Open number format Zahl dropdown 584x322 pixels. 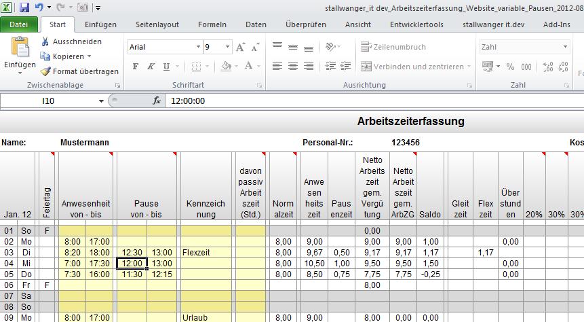pos(566,47)
